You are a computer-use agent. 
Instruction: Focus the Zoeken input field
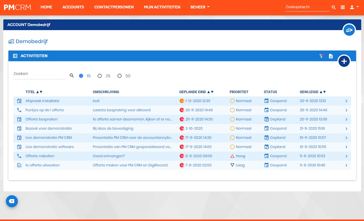pos(39,74)
